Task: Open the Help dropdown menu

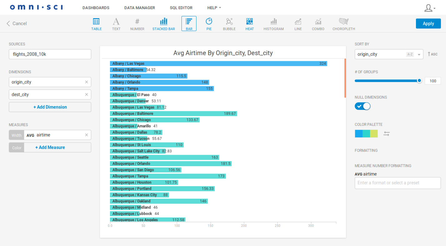Action: click(x=214, y=8)
